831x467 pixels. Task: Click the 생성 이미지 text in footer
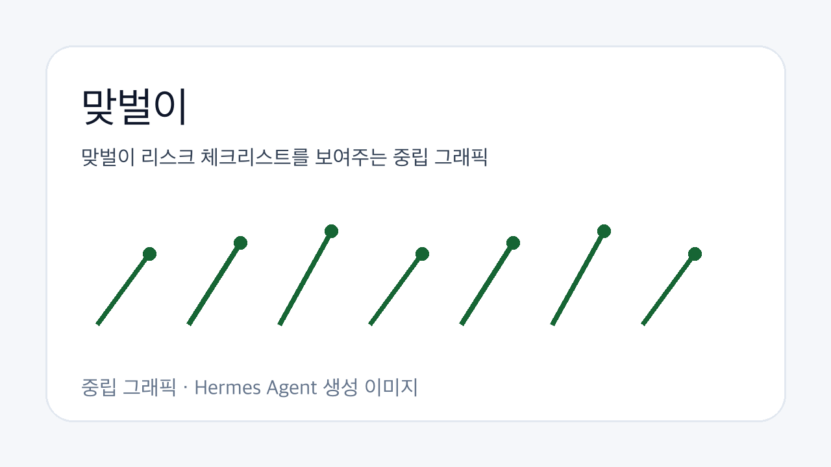[370, 388]
